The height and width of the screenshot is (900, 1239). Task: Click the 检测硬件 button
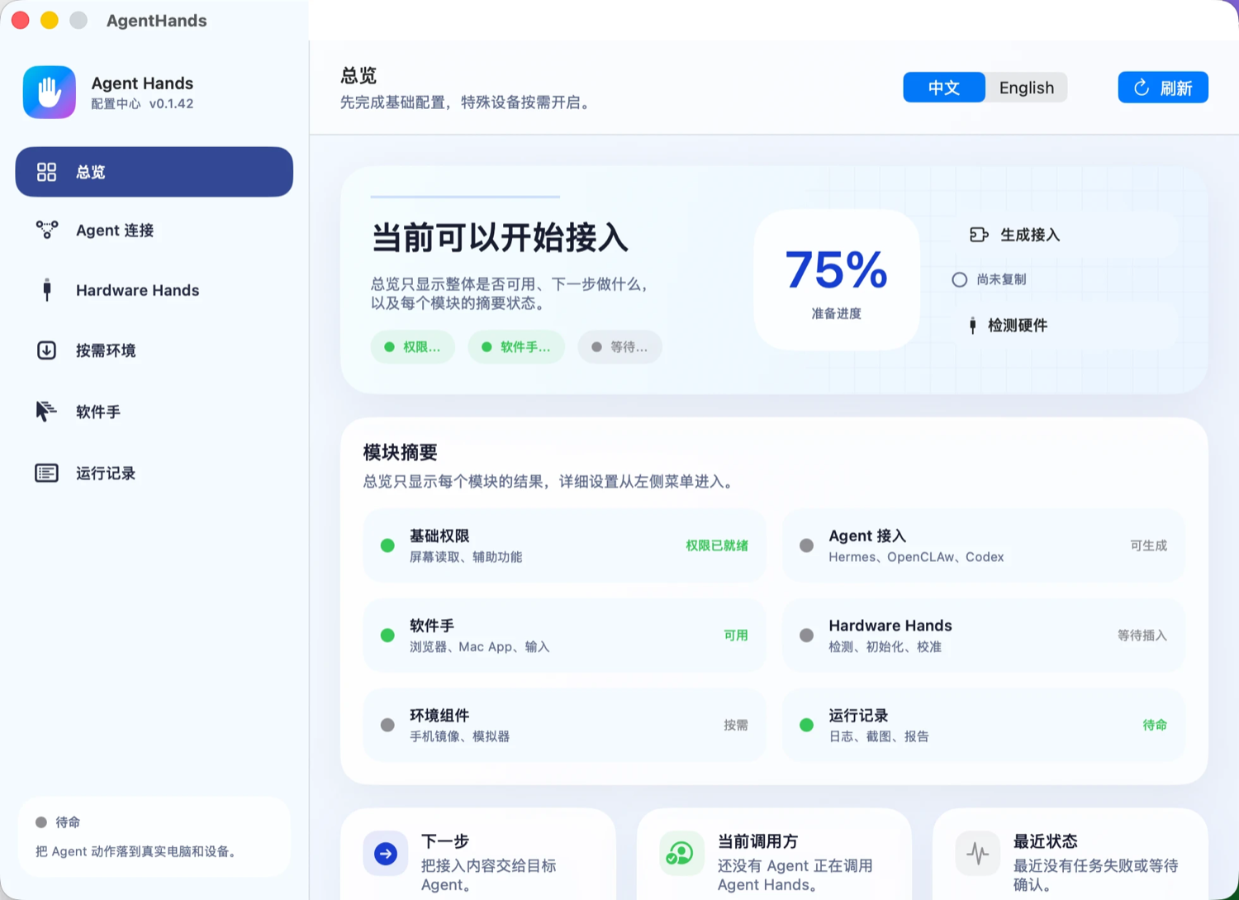click(1066, 326)
